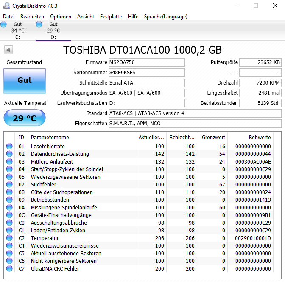Click status orb of Suchfehler row
Screen dimensions: 285x282
(9, 184)
